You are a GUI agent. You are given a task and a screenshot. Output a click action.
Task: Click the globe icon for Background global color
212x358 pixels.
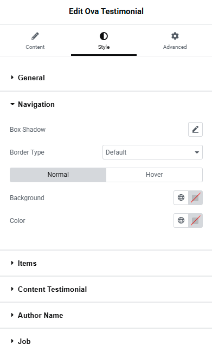(181, 197)
